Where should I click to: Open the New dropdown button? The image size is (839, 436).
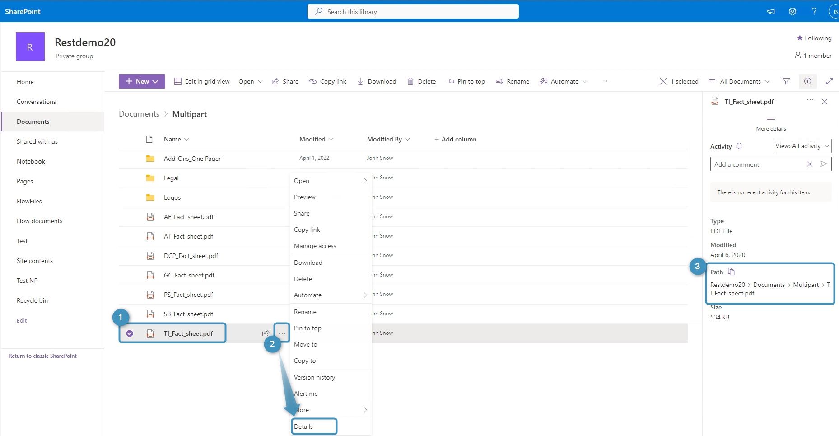tap(142, 81)
